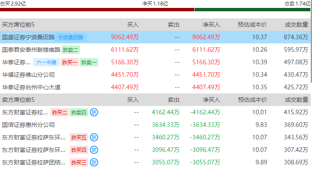Click the 昨买四 red tag
This screenshot has height=169, width=312.
pos(79,150)
